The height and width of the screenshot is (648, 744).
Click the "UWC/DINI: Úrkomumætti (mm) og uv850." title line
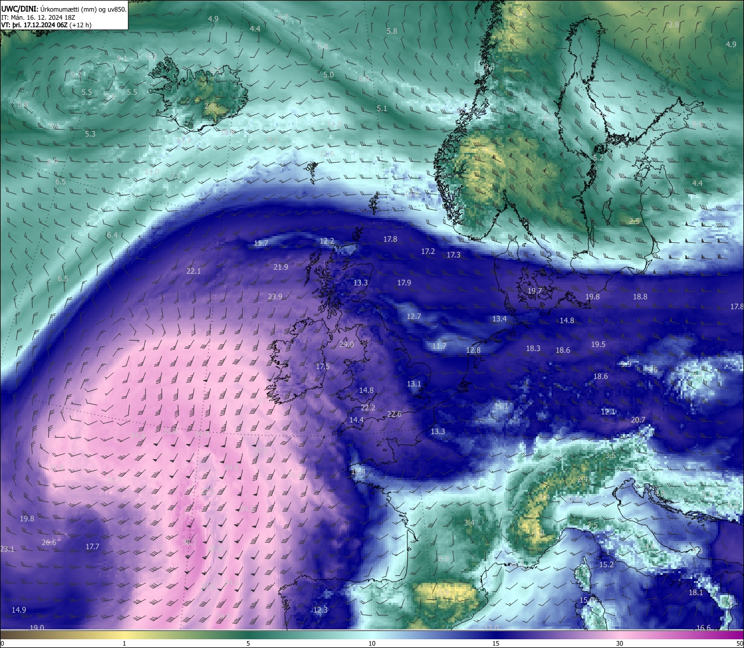click(64, 9)
